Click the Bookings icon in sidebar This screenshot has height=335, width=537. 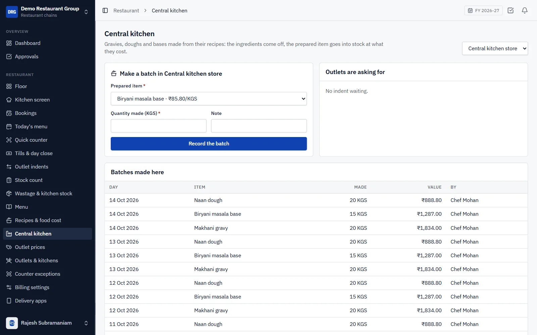(x=9, y=113)
